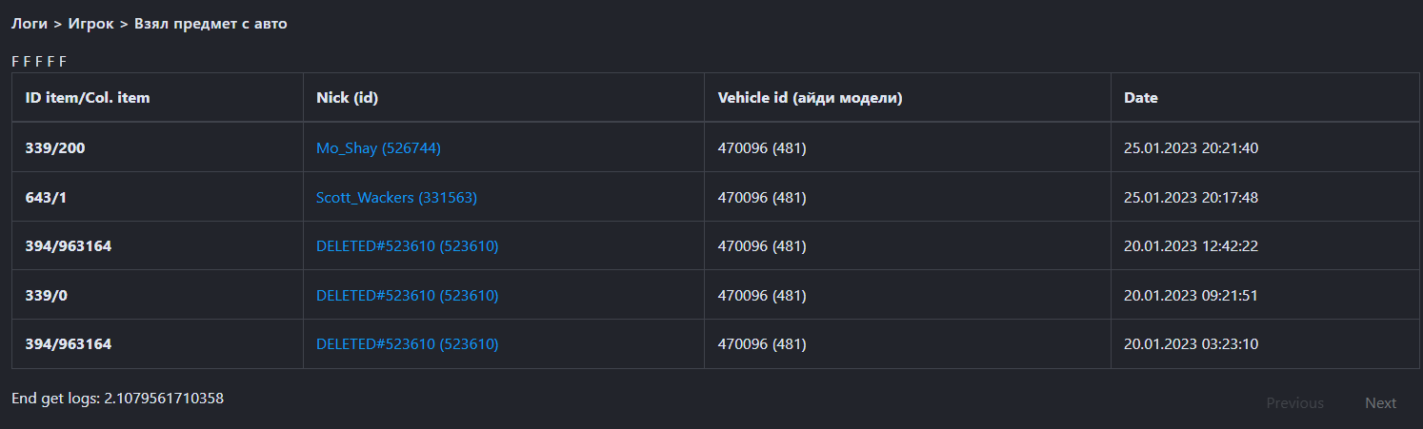Select the 'Vehicle id (айди модели)' column header

coord(810,98)
